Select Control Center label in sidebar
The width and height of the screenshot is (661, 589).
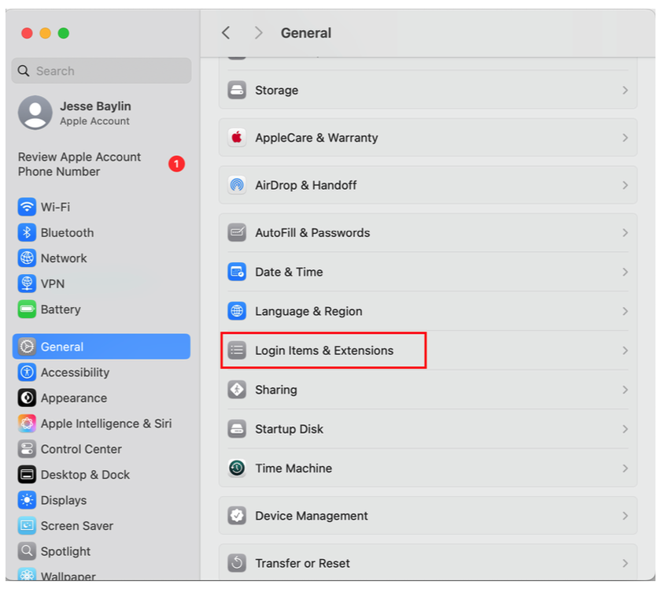pyautogui.click(x=81, y=449)
